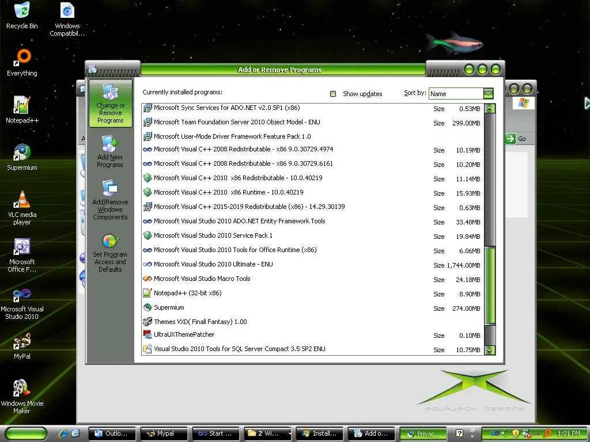Image resolution: width=590 pixels, height=442 pixels.
Task: Select Microsoft User-Mode Driver Framework Feature Pack
Action: (x=312, y=136)
